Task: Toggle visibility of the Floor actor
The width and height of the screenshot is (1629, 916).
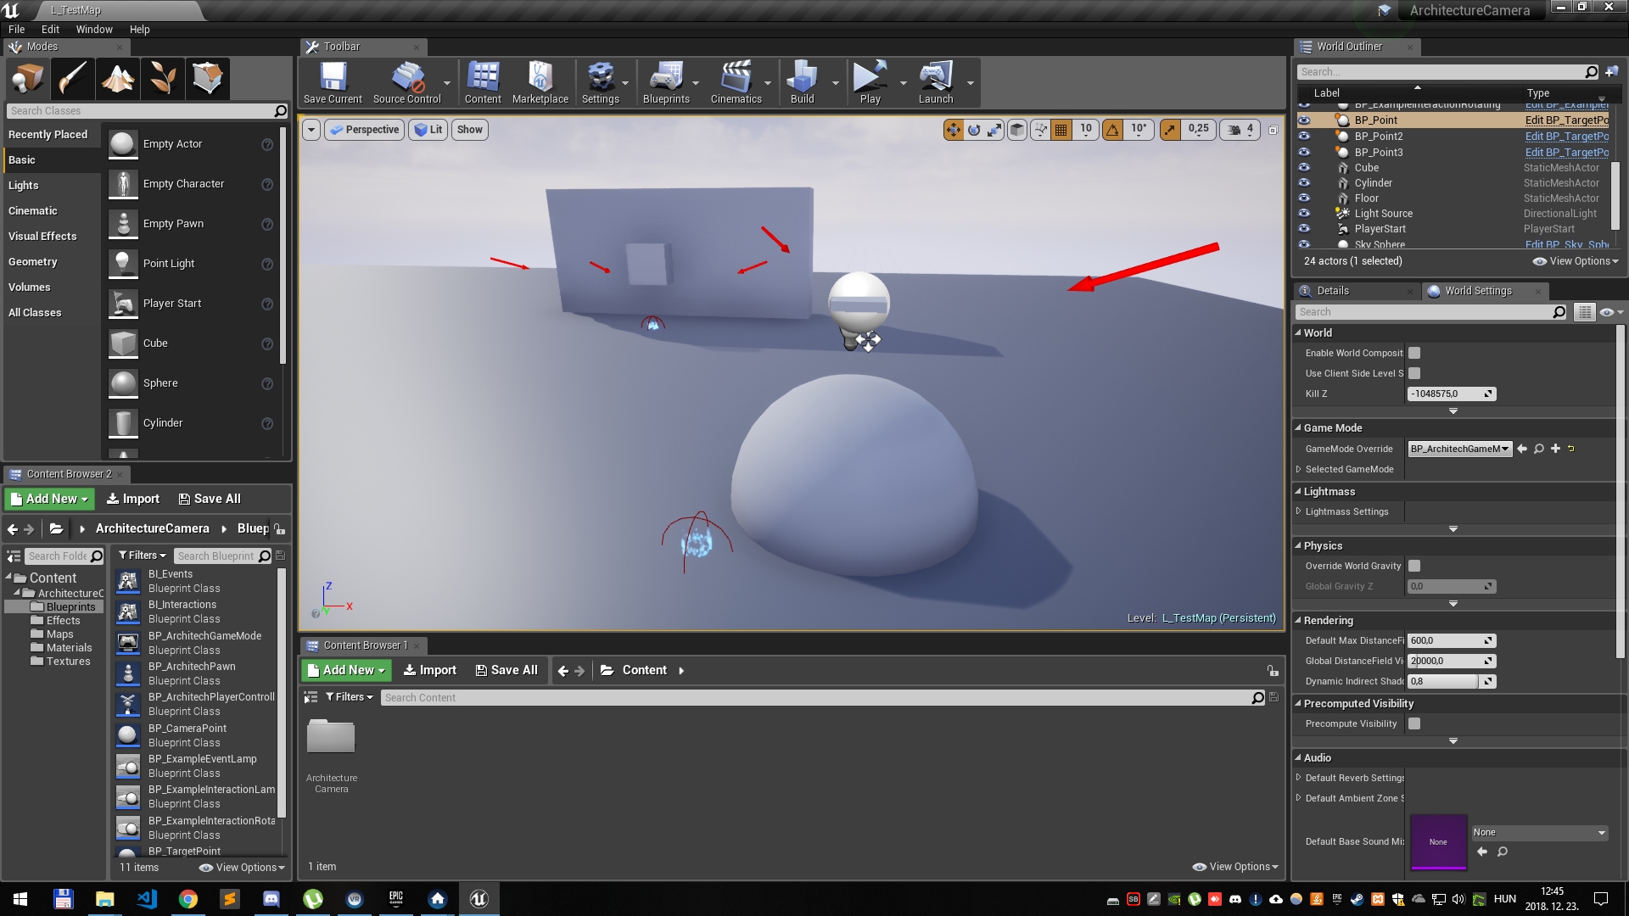Action: coord(1304,198)
